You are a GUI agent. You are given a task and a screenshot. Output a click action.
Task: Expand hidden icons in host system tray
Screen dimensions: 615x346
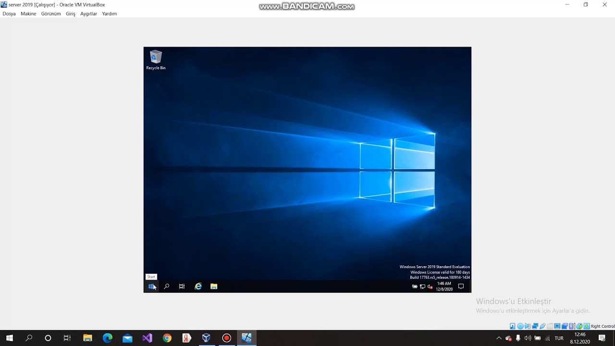[499, 338]
